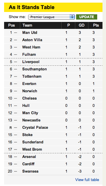106x186 pixels.
Task: Click the GD column header
Action: 82,25
